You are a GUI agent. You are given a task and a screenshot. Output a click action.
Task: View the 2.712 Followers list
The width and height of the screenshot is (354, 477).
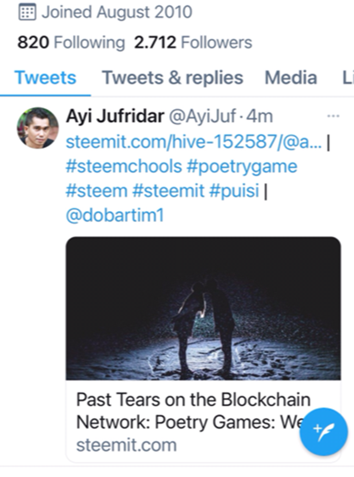point(193,42)
